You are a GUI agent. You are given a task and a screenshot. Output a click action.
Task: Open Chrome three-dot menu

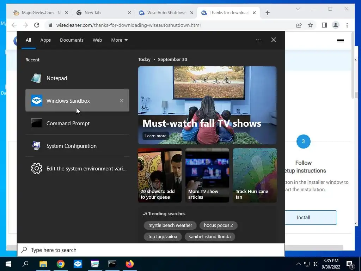click(347, 25)
